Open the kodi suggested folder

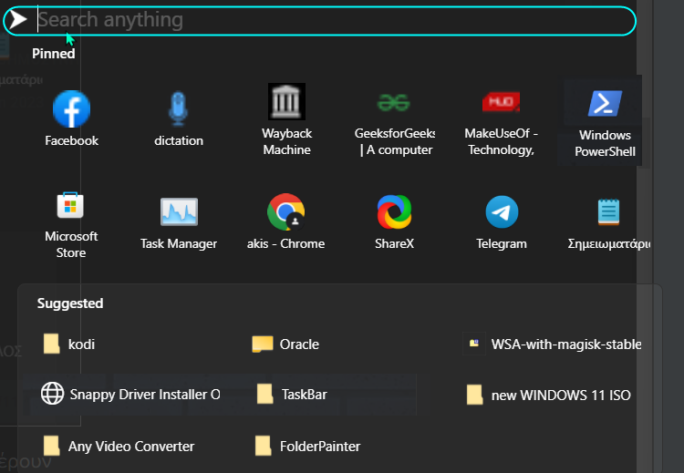point(69,344)
